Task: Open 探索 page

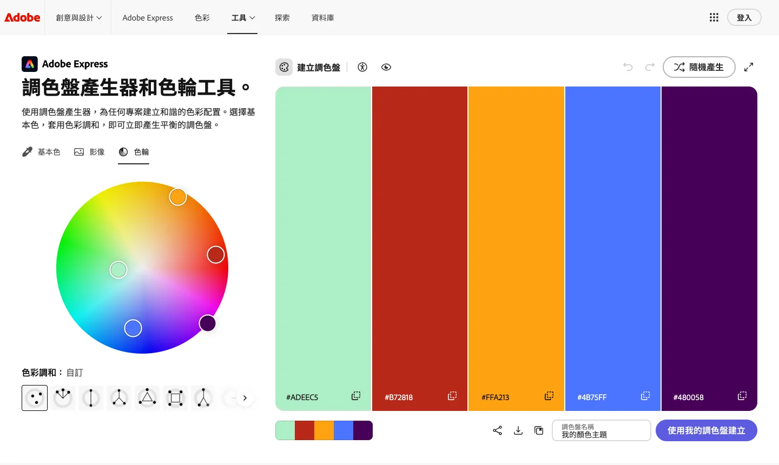Action: [x=282, y=18]
